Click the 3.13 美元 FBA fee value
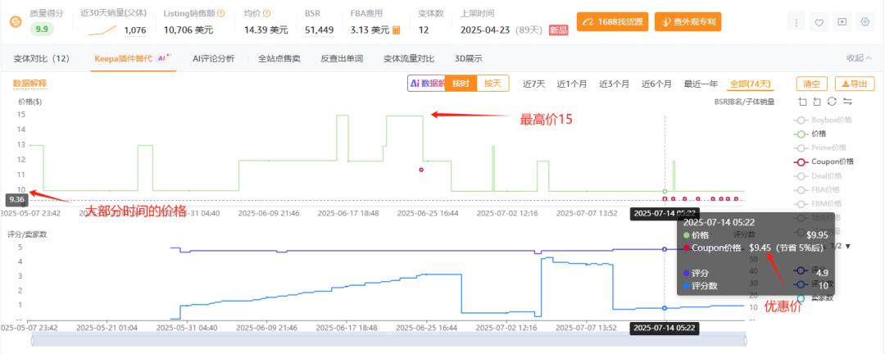This screenshot has height=354, width=885. pyautogui.click(x=370, y=30)
